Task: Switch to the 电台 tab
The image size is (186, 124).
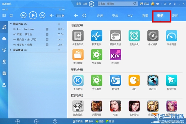Action: click(115, 15)
